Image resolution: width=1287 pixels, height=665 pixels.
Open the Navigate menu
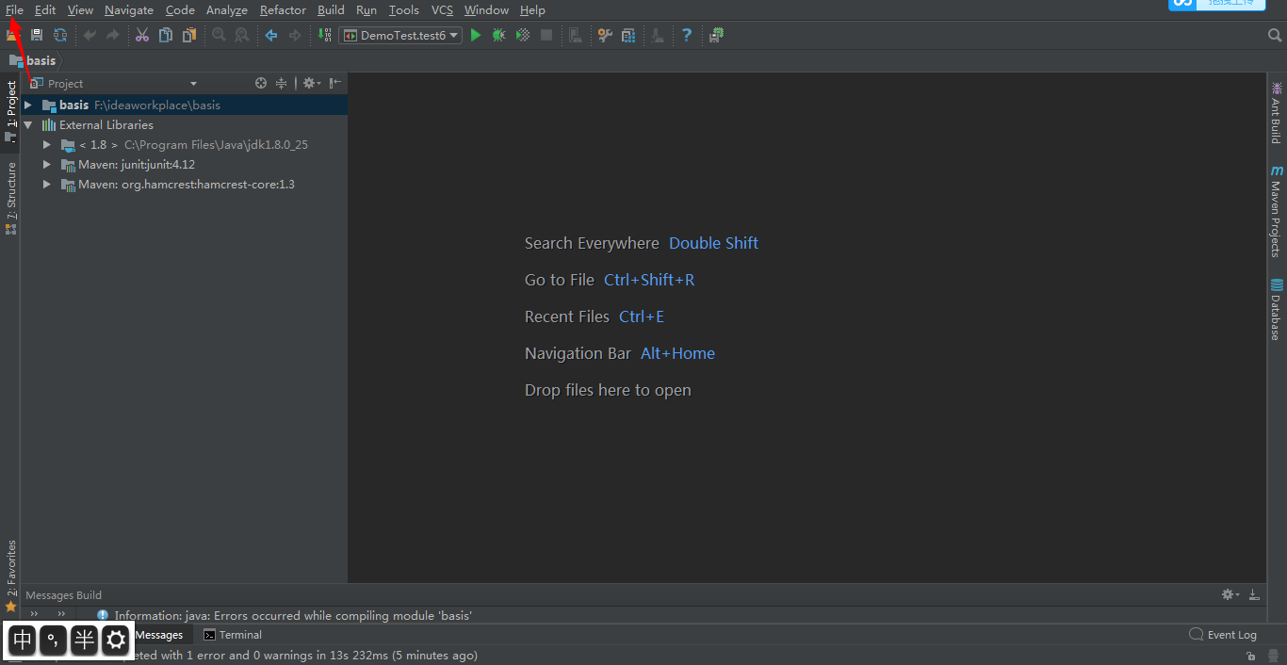[x=129, y=9]
